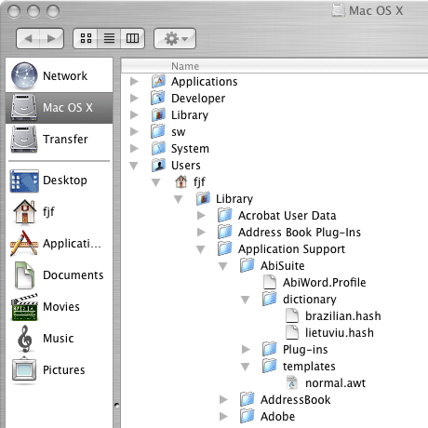Open the Desktop sidebar shortcut
This screenshot has height=428, width=428.
point(59,181)
